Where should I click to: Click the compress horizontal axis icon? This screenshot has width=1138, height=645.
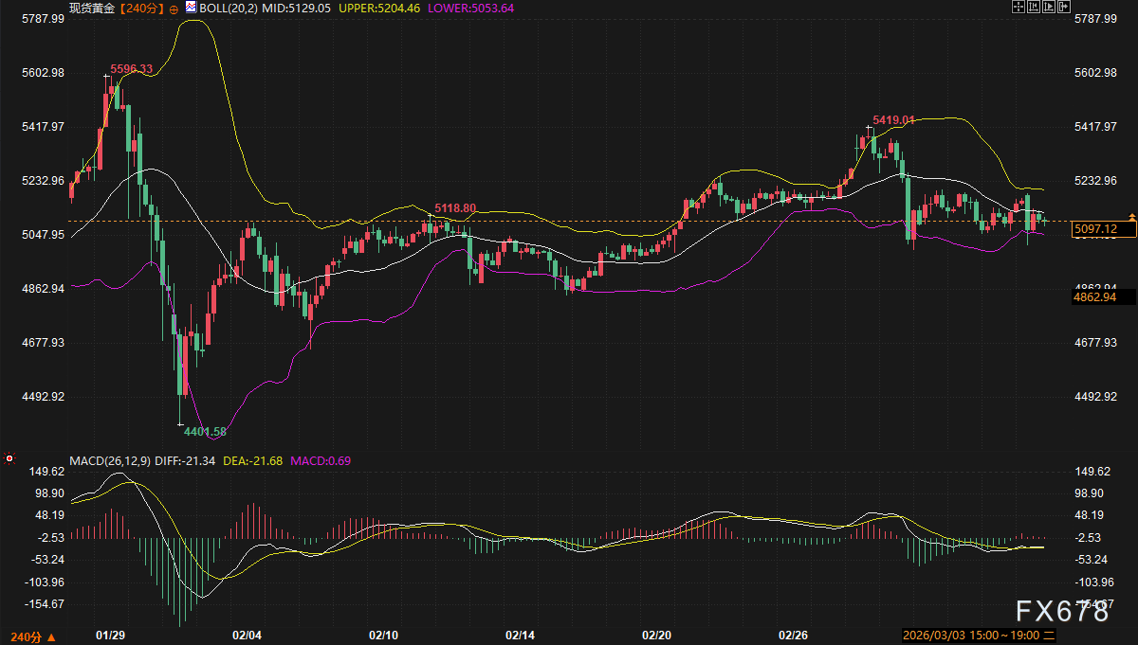[x=1035, y=7]
